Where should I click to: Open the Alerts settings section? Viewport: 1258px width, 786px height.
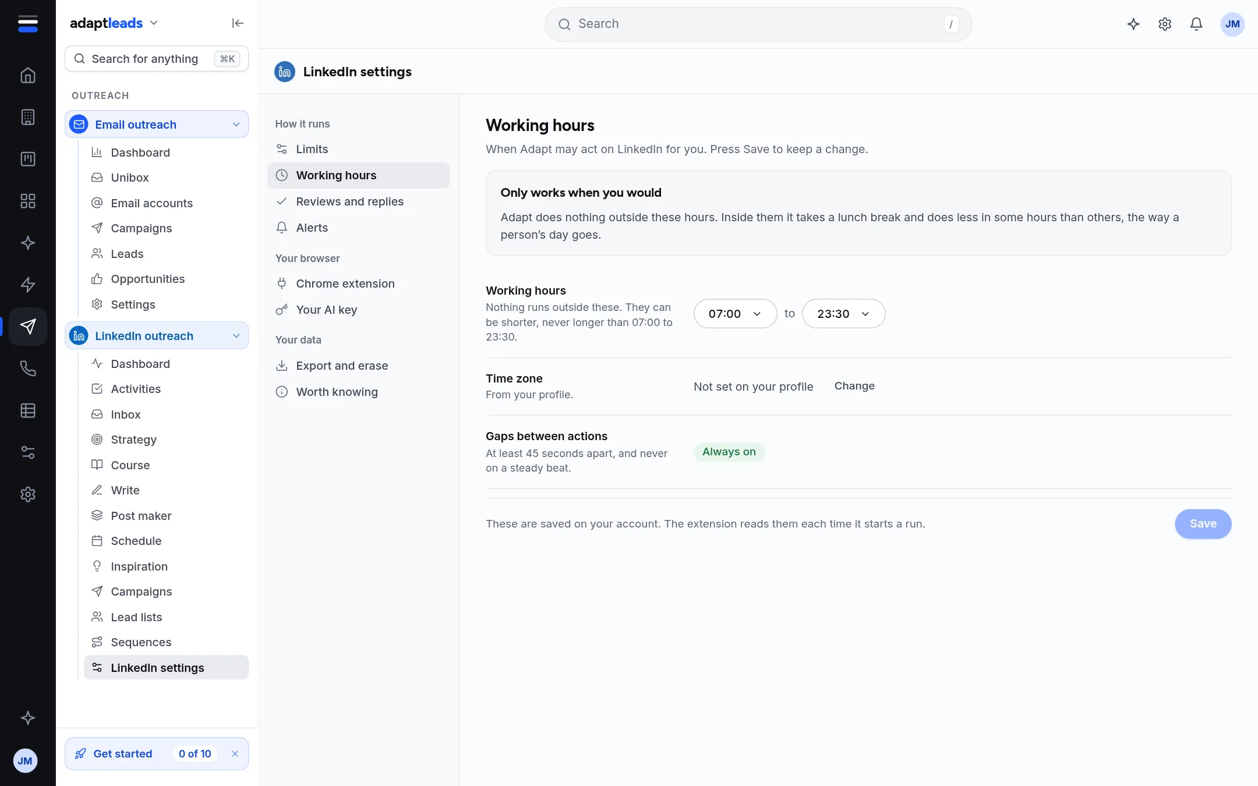[358, 228]
